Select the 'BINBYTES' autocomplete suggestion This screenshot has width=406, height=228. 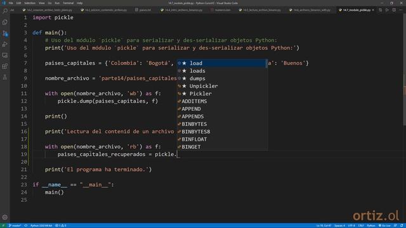pos(222,124)
